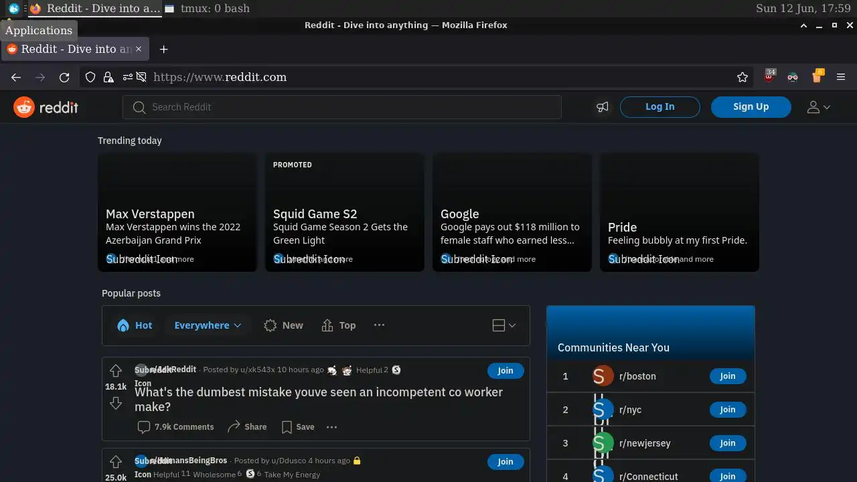
Task: Open 7.9k Comments on AskReddit post
Action: [x=175, y=427]
